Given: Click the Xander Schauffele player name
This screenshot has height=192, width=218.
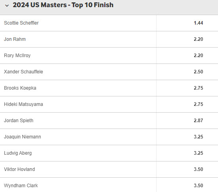Looking at the screenshot, I should 23,72.
